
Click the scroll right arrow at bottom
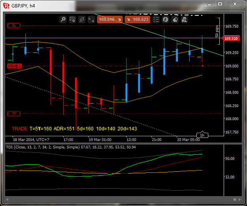point(240,200)
